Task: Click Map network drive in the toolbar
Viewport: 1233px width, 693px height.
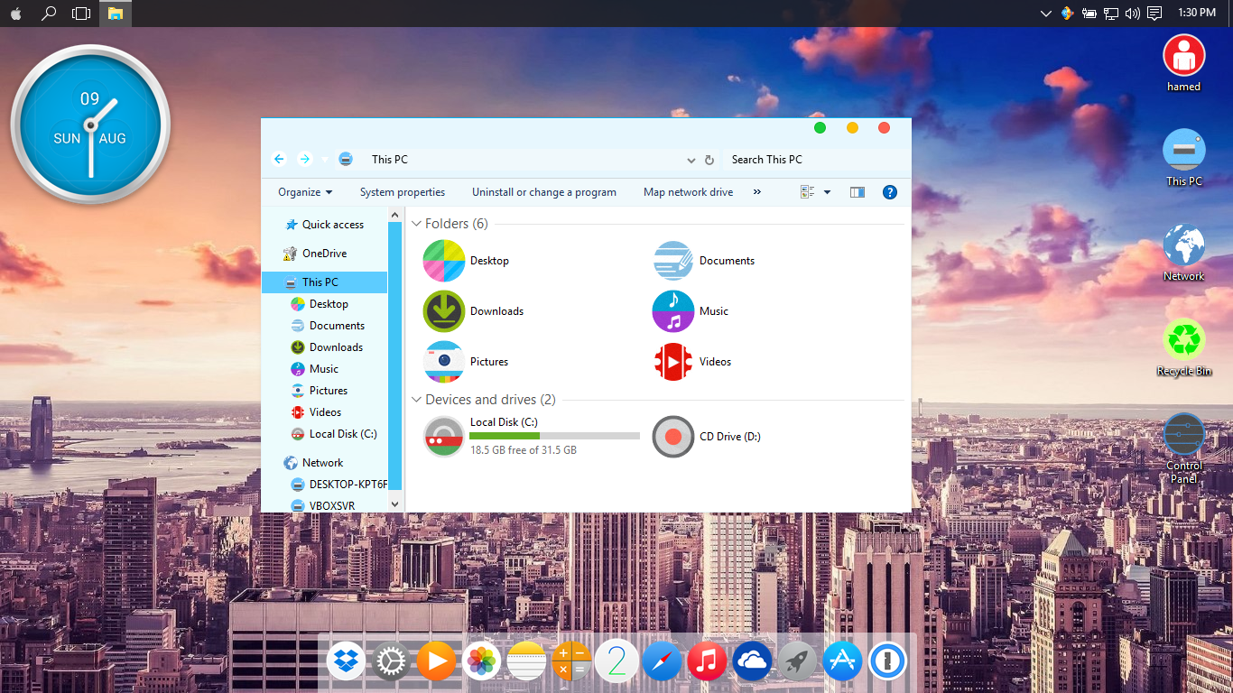Action: (x=688, y=192)
